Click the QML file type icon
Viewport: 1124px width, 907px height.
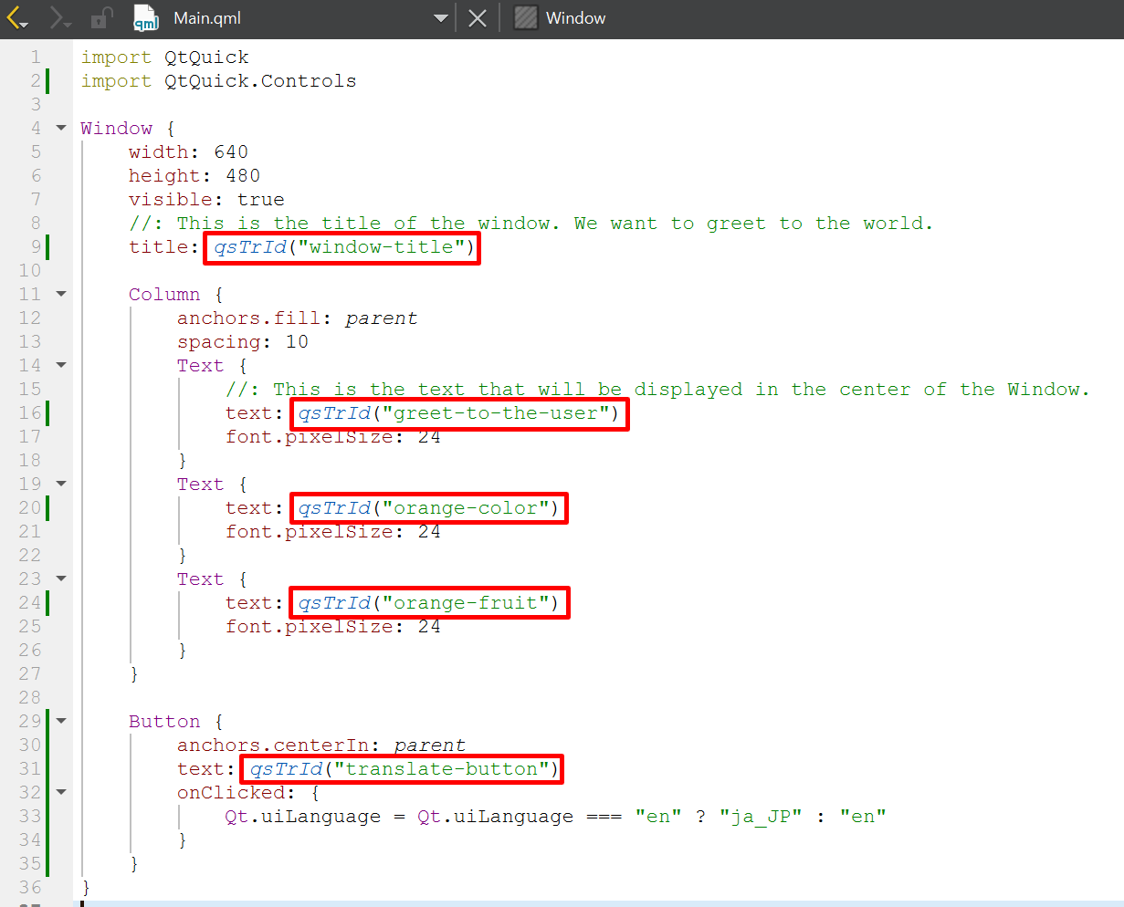[x=146, y=18]
